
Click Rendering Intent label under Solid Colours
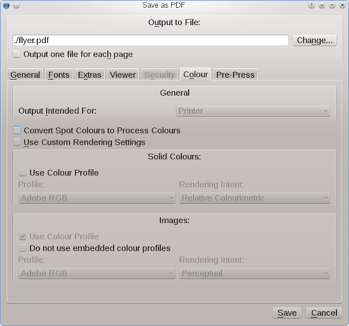click(x=211, y=184)
